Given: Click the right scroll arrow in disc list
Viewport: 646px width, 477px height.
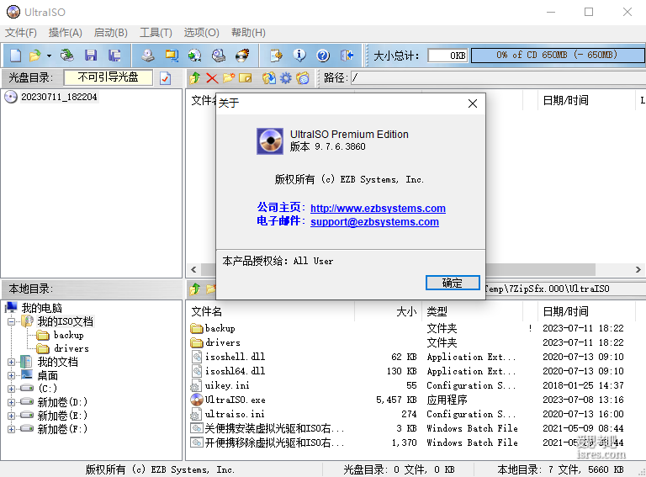Looking at the screenshot, I should pos(638,270).
